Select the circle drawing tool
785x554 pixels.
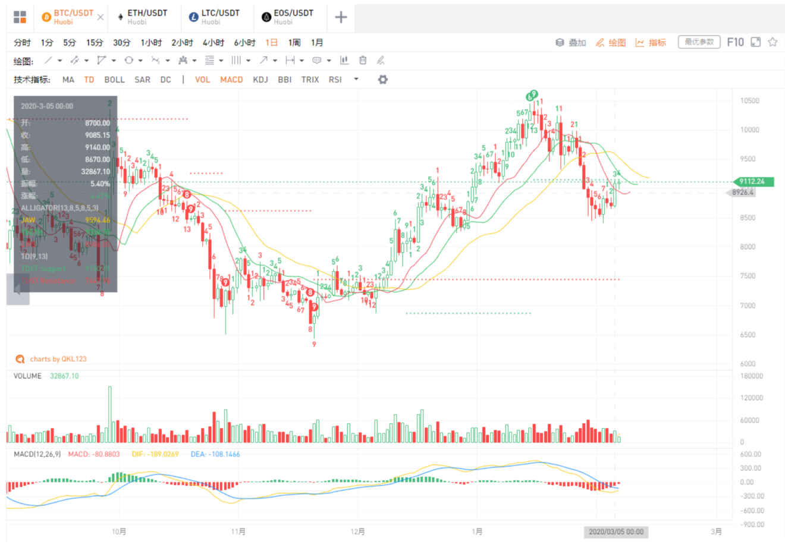coord(129,60)
